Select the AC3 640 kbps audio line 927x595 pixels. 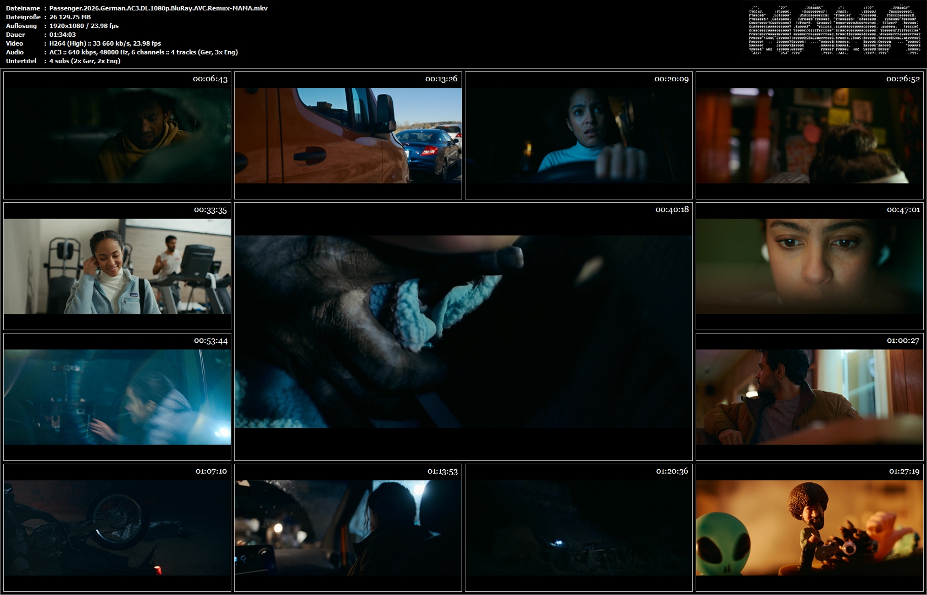[143, 52]
